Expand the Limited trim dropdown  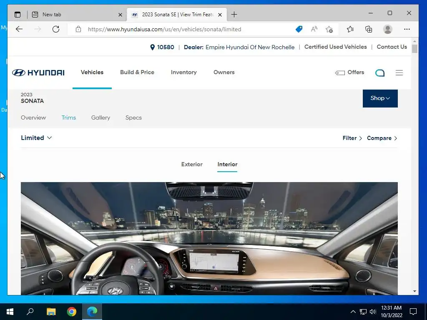click(36, 137)
